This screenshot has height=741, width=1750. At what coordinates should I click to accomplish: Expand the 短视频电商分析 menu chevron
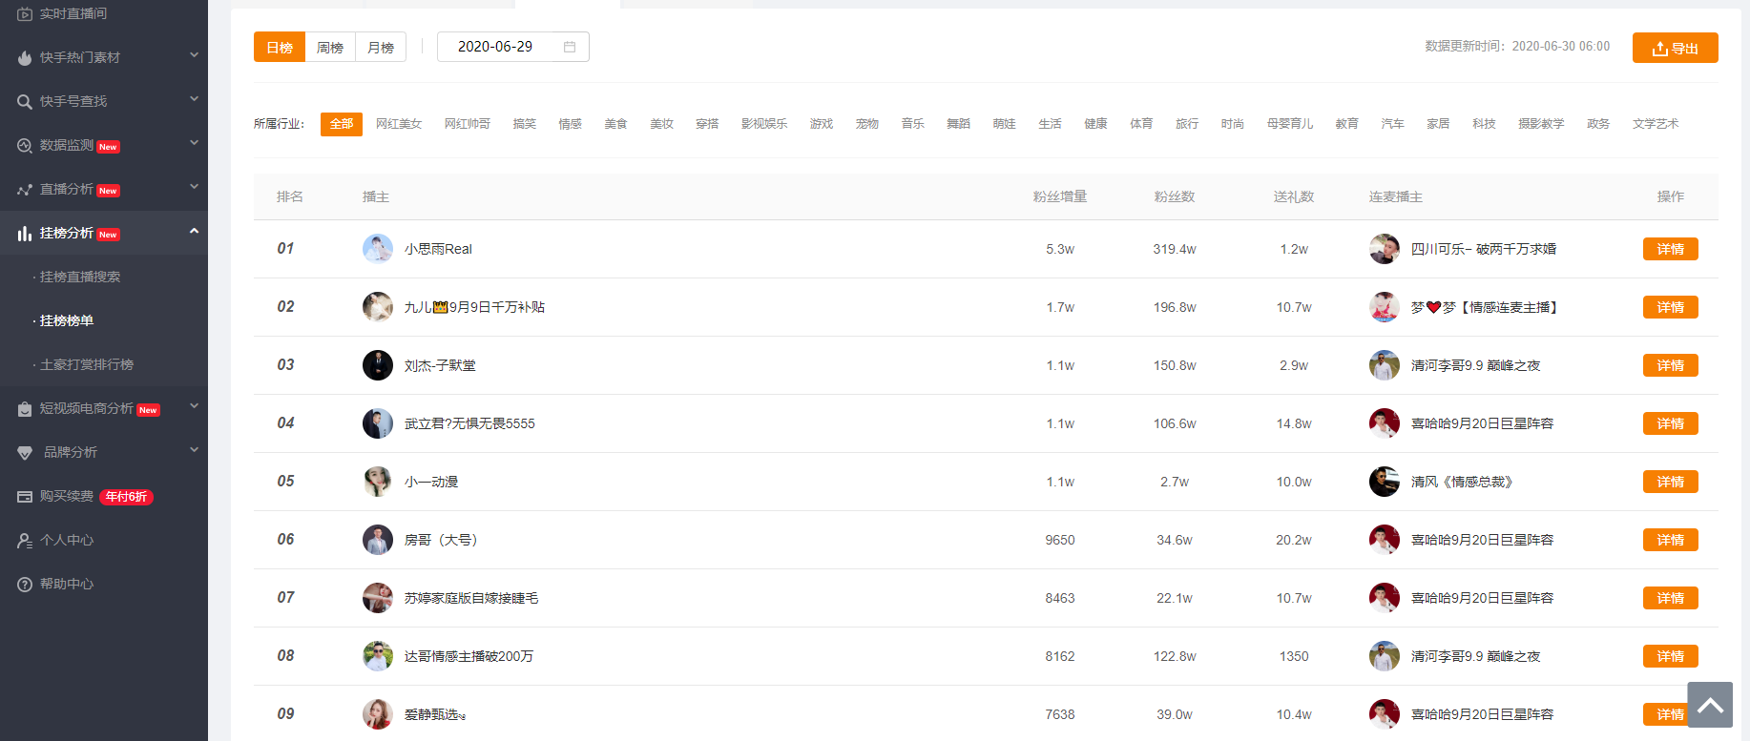(194, 406)
